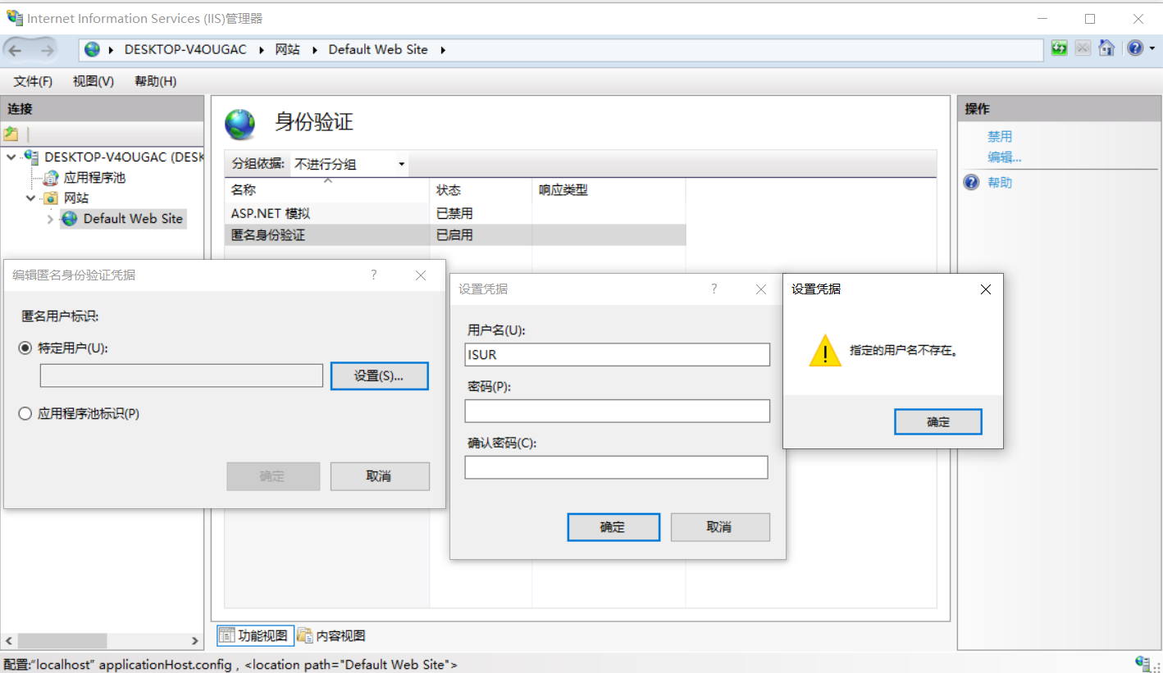Switch to 内容视图 tab

click(331, 635)
